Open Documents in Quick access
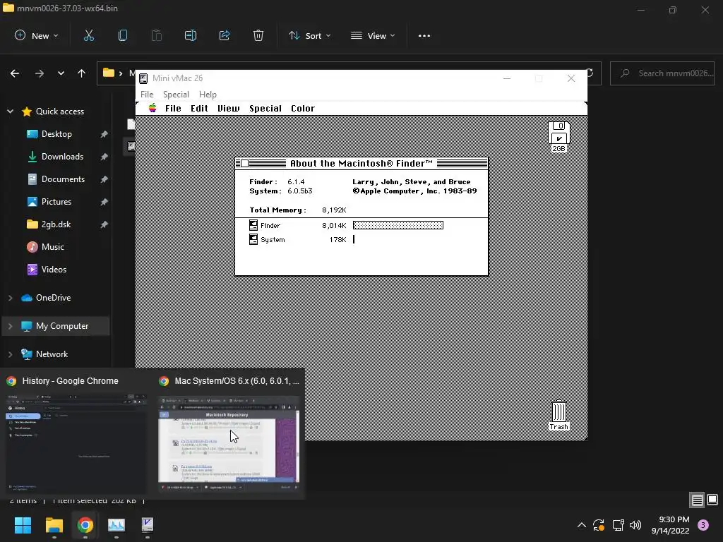The image size is (723, 542). tap(63, 179)
